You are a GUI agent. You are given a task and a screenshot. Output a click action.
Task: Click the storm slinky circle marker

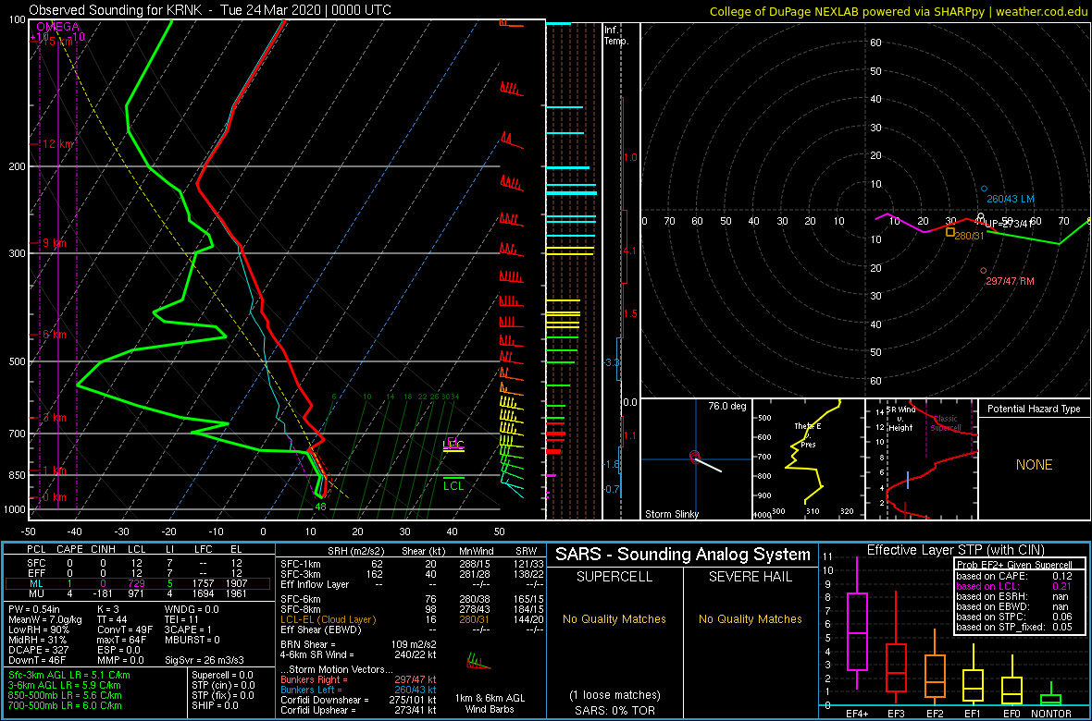tap(694, 455)
